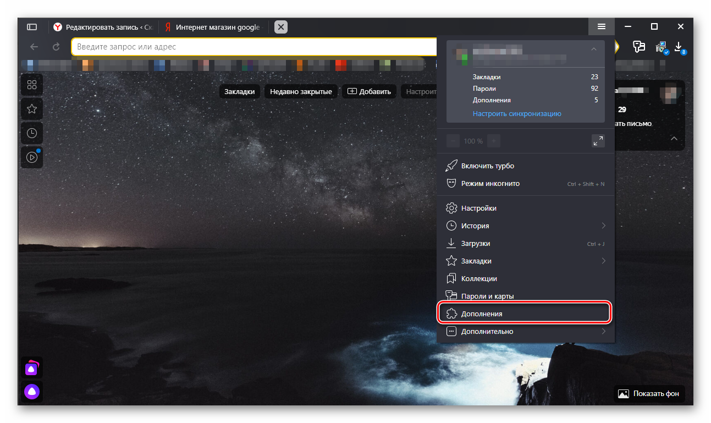
Task: Click Настроить синхронизацию link
Action: [x=516, y=114]
